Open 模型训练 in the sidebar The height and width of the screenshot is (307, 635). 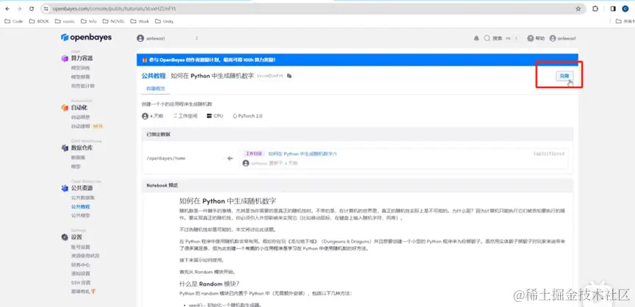pos(80,68)
